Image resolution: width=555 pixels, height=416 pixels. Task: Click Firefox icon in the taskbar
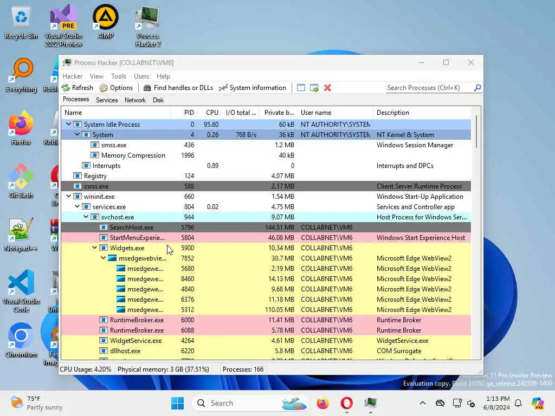(x=323, y=403)
